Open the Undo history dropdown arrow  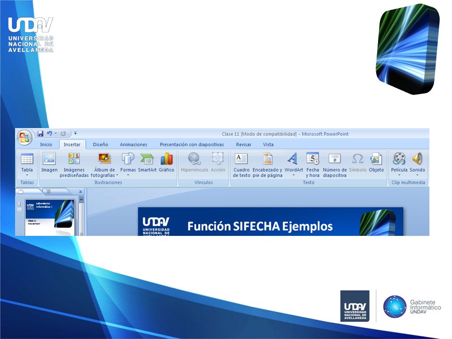click(x=56, y=133)
